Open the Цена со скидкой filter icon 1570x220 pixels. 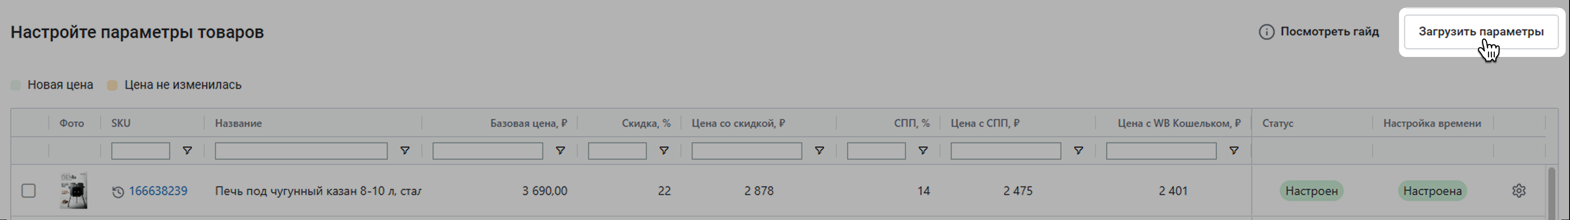(x=819, y=151)
